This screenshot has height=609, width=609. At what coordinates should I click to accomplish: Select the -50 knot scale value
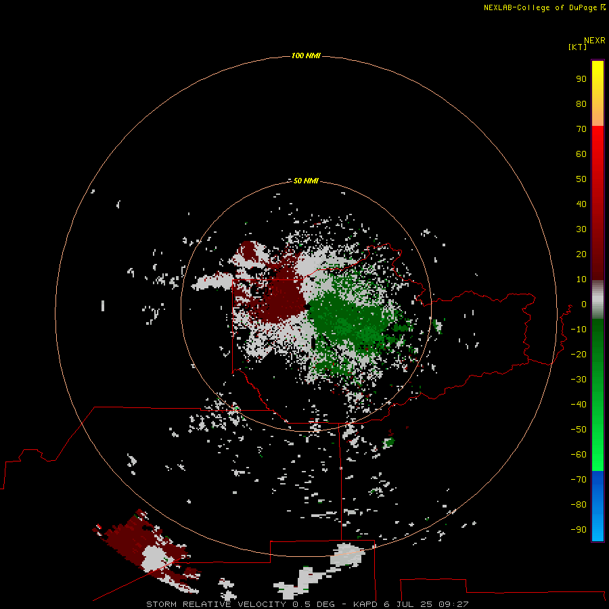(x=579, y=429)
